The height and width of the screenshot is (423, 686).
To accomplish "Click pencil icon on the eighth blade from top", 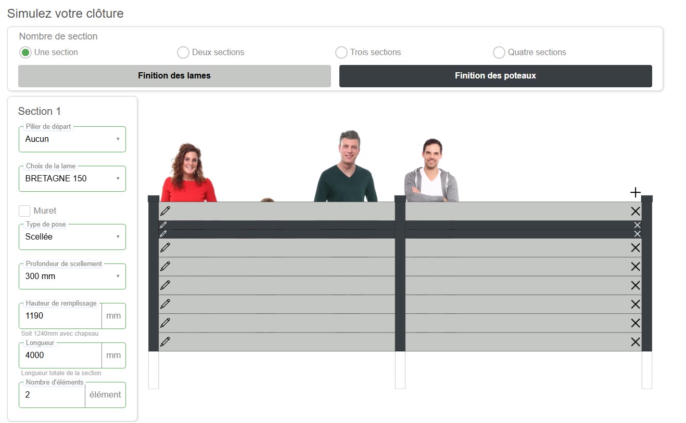I will 165,323.
